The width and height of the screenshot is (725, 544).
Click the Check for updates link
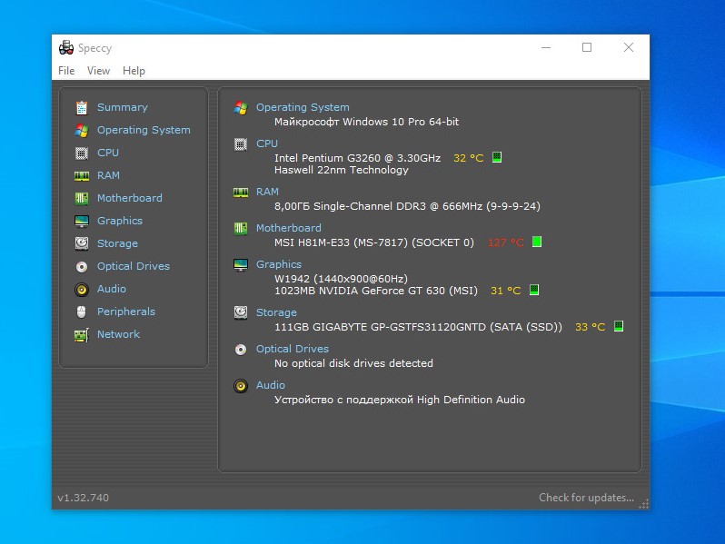click(x=586, y=498)
